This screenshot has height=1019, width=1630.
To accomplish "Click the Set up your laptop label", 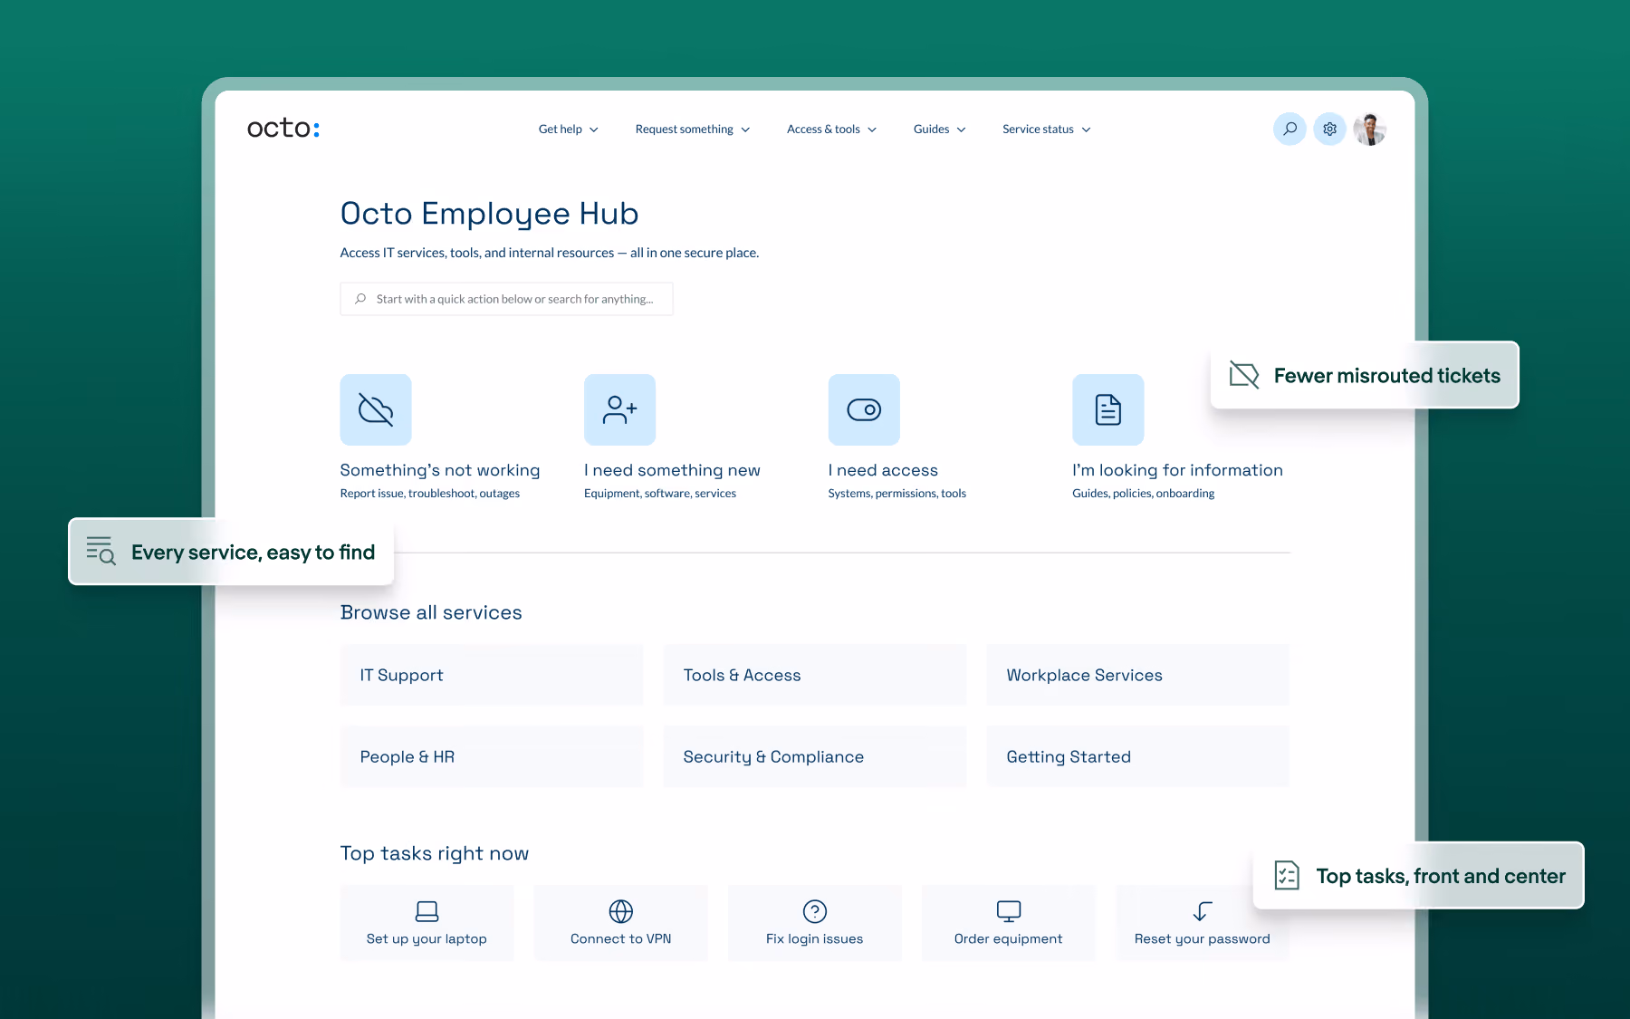I will [x=427, y=939].
